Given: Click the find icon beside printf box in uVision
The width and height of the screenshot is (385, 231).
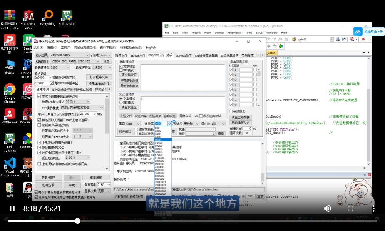Looking at the screenshot, I should pos(338,39).
